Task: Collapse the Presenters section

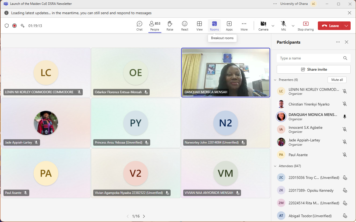Action: tap(275, 80)
